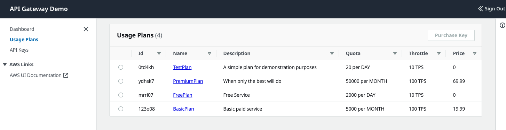
Task: Click description 'Free Service'
Action: point(237,95)
